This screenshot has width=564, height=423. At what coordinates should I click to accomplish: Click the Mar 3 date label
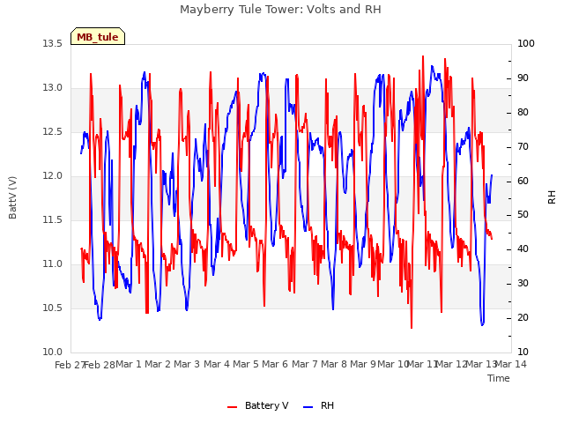187,364
